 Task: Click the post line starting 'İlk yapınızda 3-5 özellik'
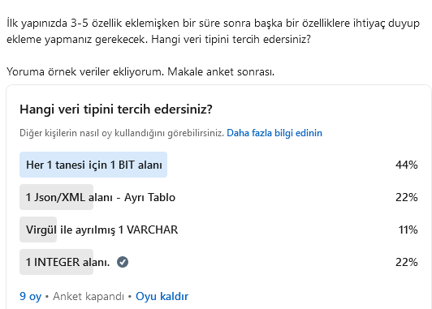(213, 23)
